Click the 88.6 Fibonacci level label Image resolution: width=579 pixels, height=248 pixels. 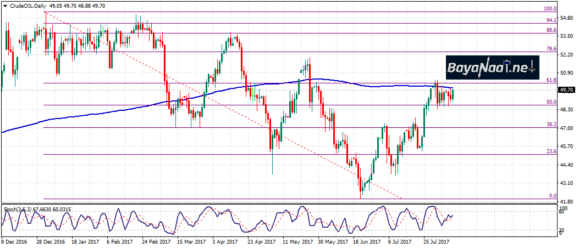(x=552, y=30)
